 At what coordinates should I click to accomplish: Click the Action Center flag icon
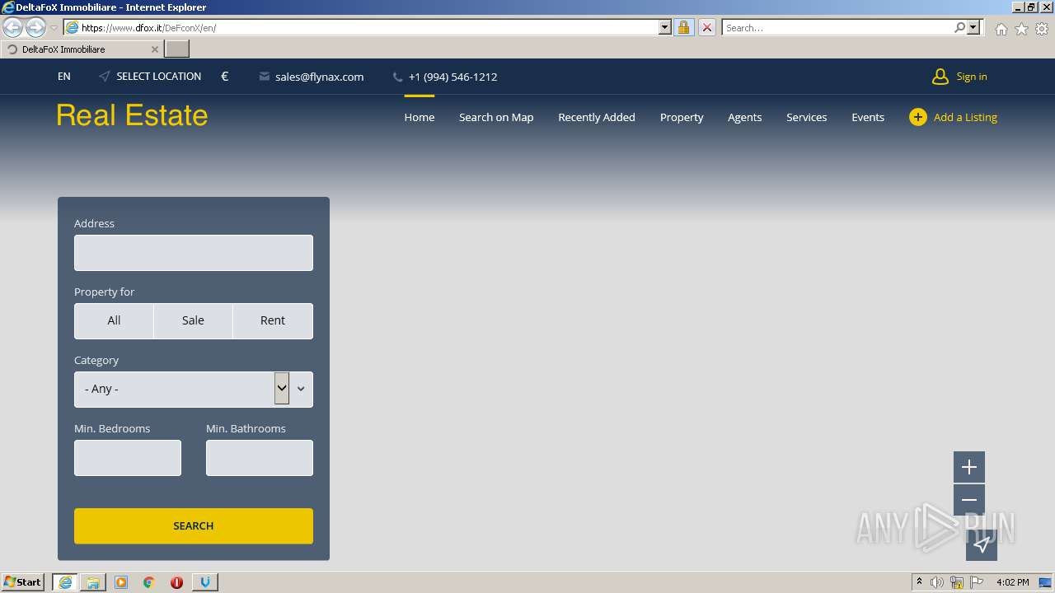977,582
